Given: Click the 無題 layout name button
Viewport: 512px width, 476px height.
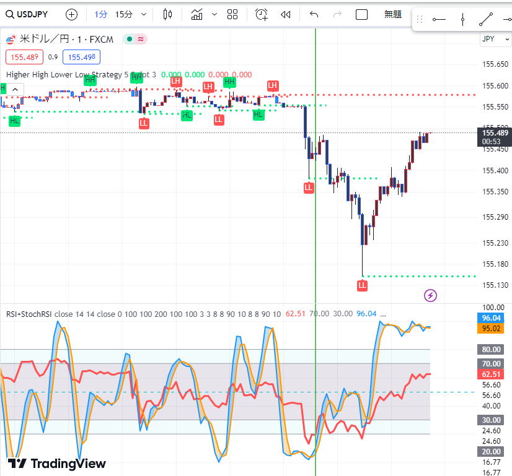Looking at the screenshot, I should pos(393,14).
